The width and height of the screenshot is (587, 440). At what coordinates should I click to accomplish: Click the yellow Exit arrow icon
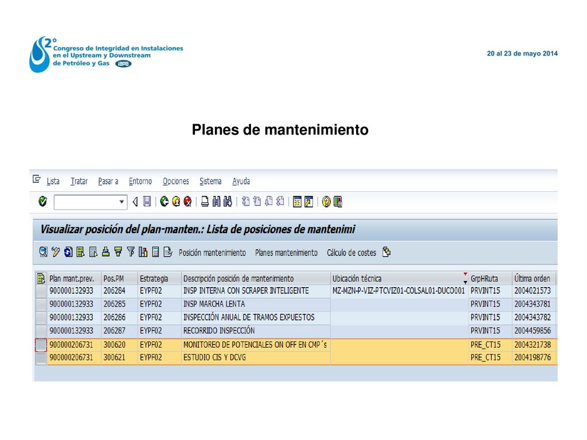176,202
